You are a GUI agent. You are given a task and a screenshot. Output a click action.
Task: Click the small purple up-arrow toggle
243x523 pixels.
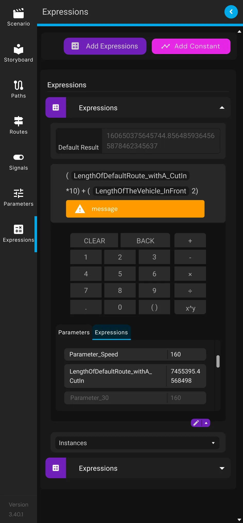(x=206, y=423)
